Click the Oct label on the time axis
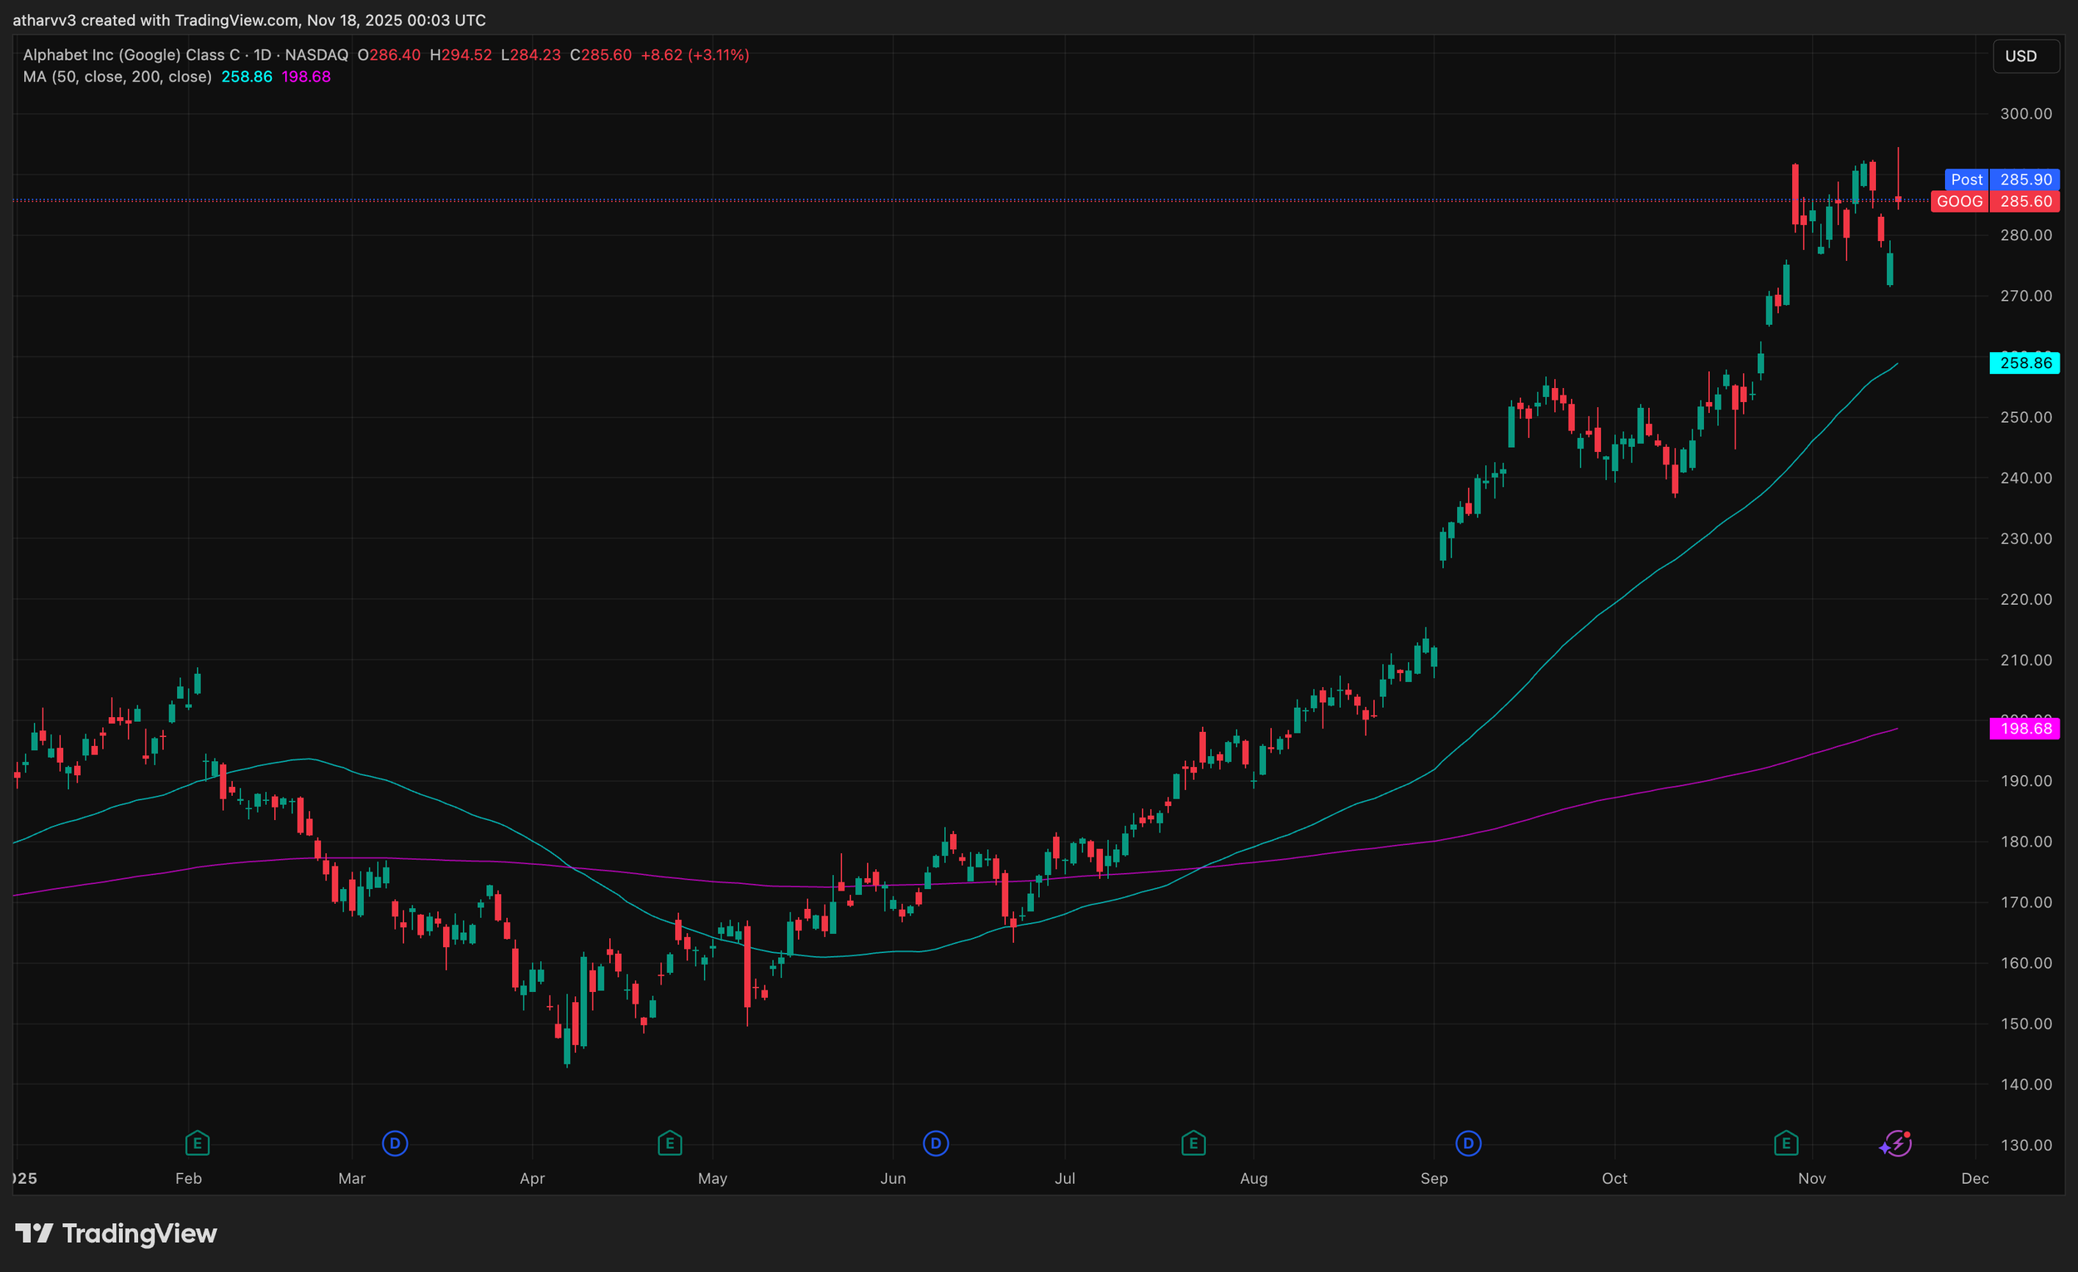The height and width of the screenshot is (1272, 2078). (1615, 1178)
